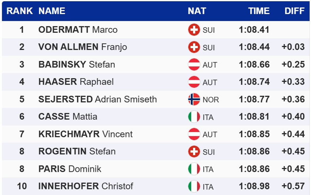Viewport: 311px width, 195px height.
Task: Click the NAME column header
Action: pos(52,11)
